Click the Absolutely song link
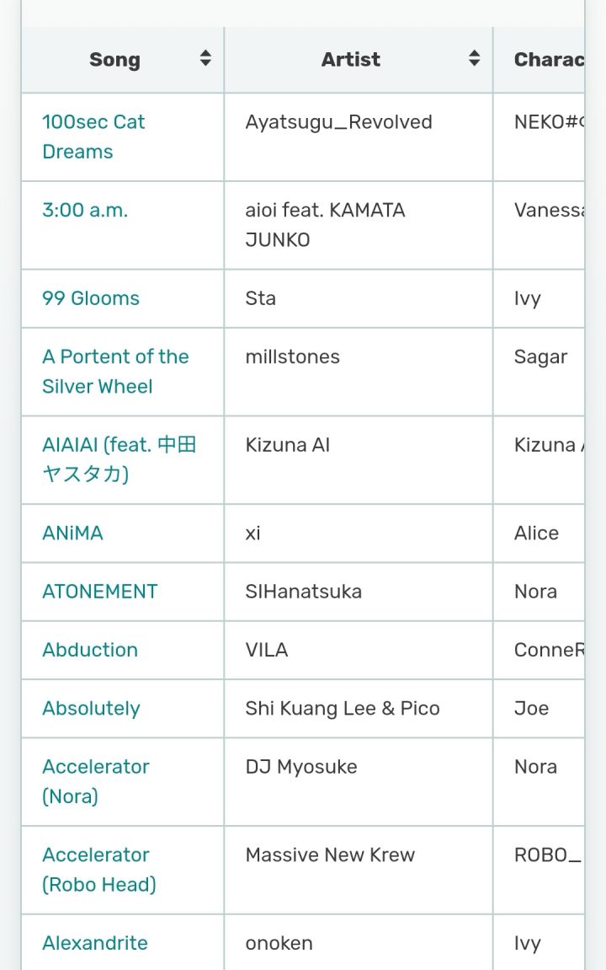 click(91, 709)
